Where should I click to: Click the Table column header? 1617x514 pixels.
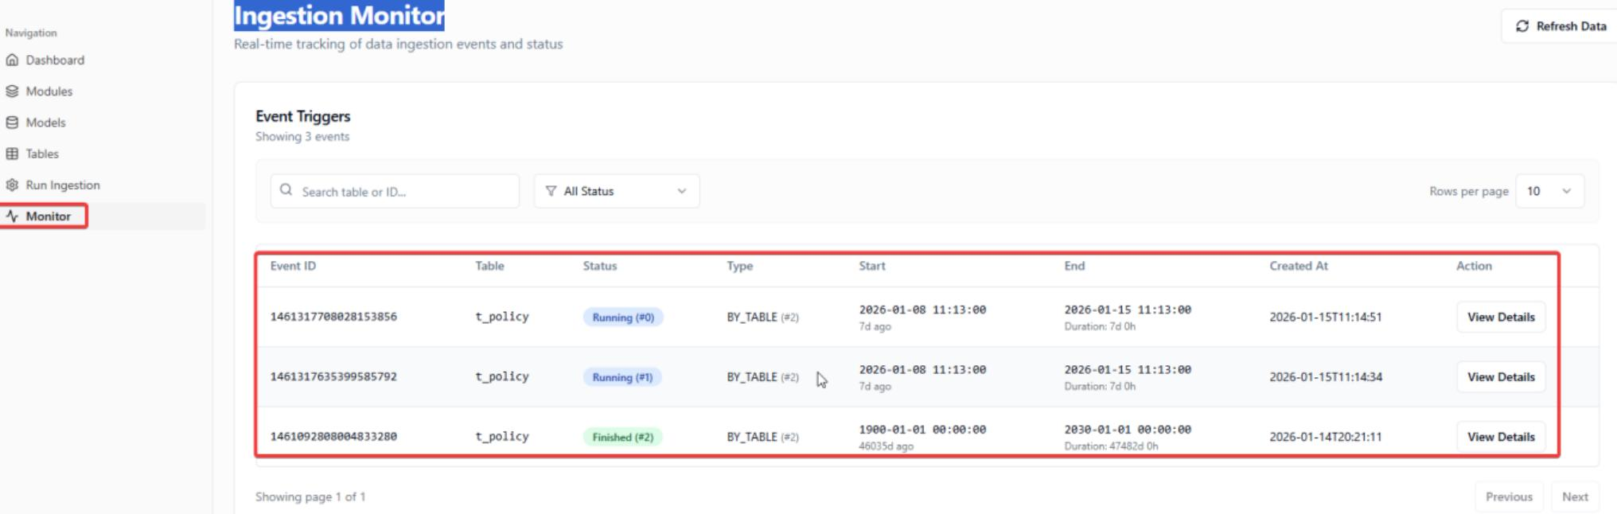[x=489, y=266]
